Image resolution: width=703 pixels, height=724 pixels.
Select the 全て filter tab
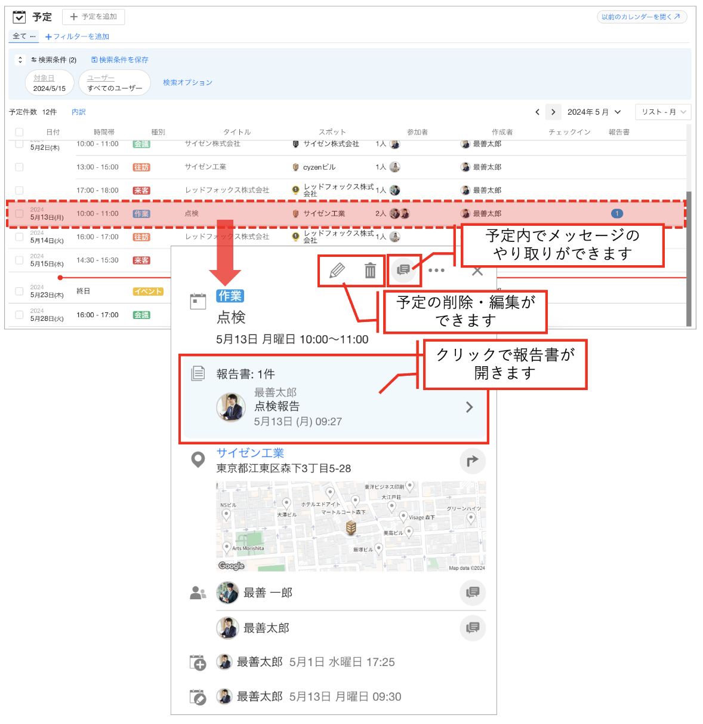[24, 36]
